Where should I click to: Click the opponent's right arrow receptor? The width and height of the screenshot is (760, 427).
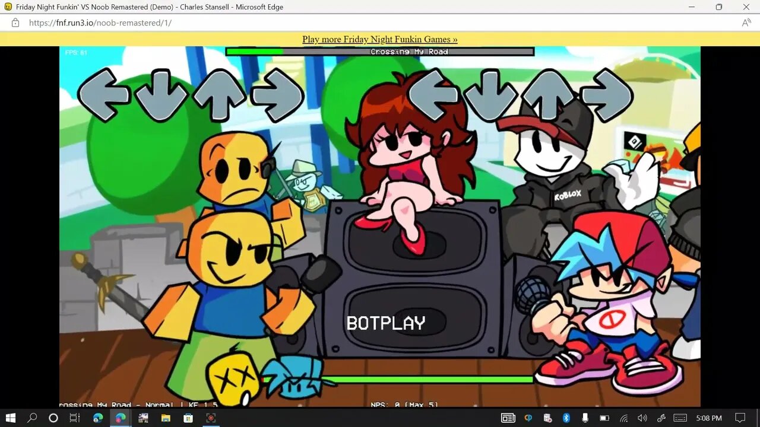(278, 95)
